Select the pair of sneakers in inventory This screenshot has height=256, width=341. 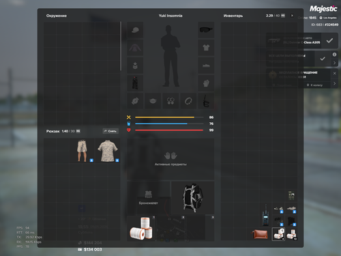(278, 209)
